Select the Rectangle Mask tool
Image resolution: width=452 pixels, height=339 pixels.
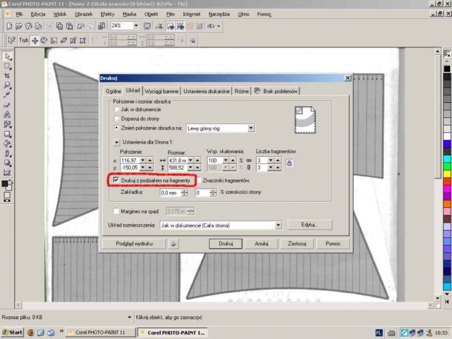tap(7, 66)
